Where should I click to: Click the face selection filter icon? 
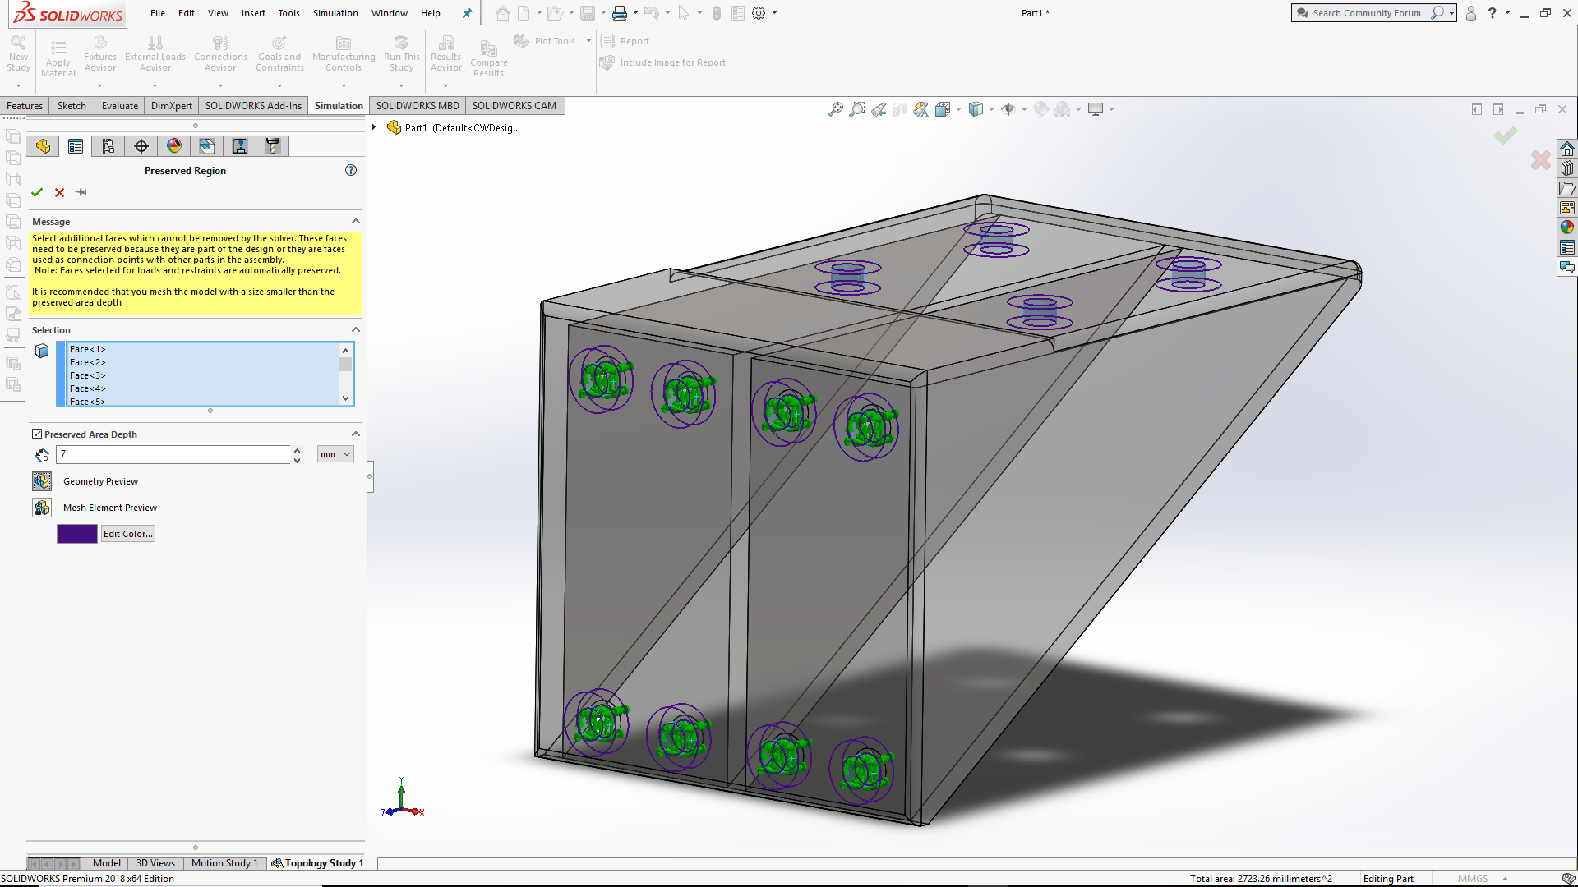[42, 351]
